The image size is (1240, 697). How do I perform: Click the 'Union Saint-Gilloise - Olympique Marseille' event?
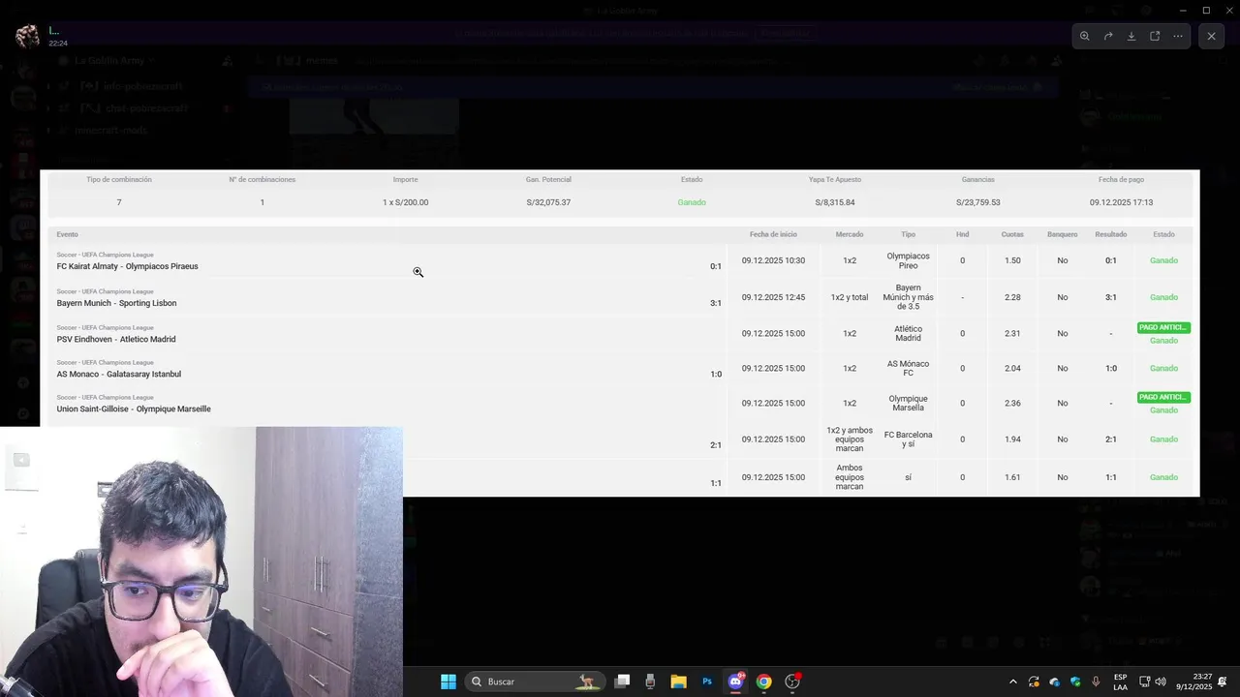[x=134, y=409]
